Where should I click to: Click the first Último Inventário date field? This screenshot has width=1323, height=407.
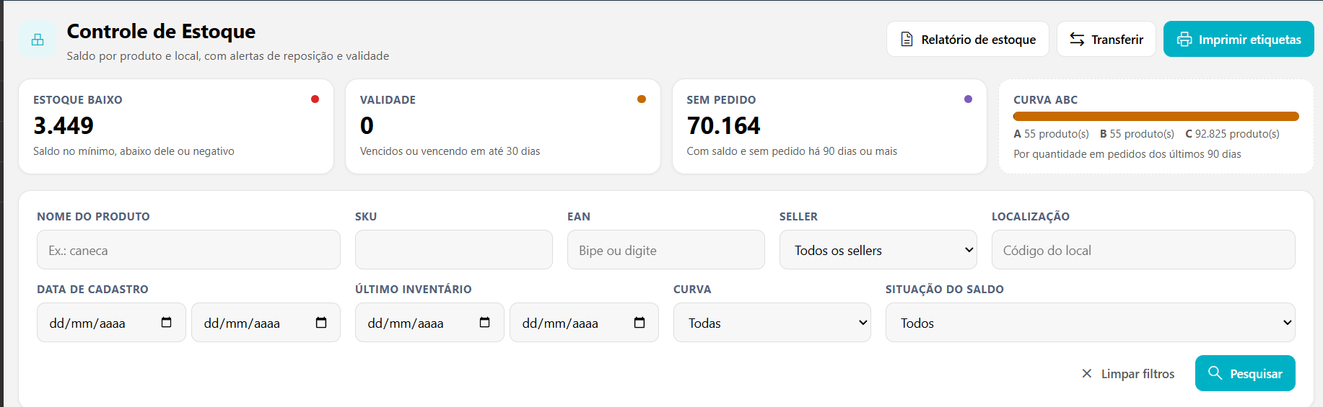[x=429, y=323]
